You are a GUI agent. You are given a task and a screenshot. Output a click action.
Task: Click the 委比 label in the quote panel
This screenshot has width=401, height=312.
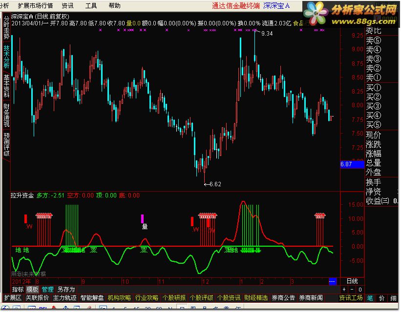[373, 31]
